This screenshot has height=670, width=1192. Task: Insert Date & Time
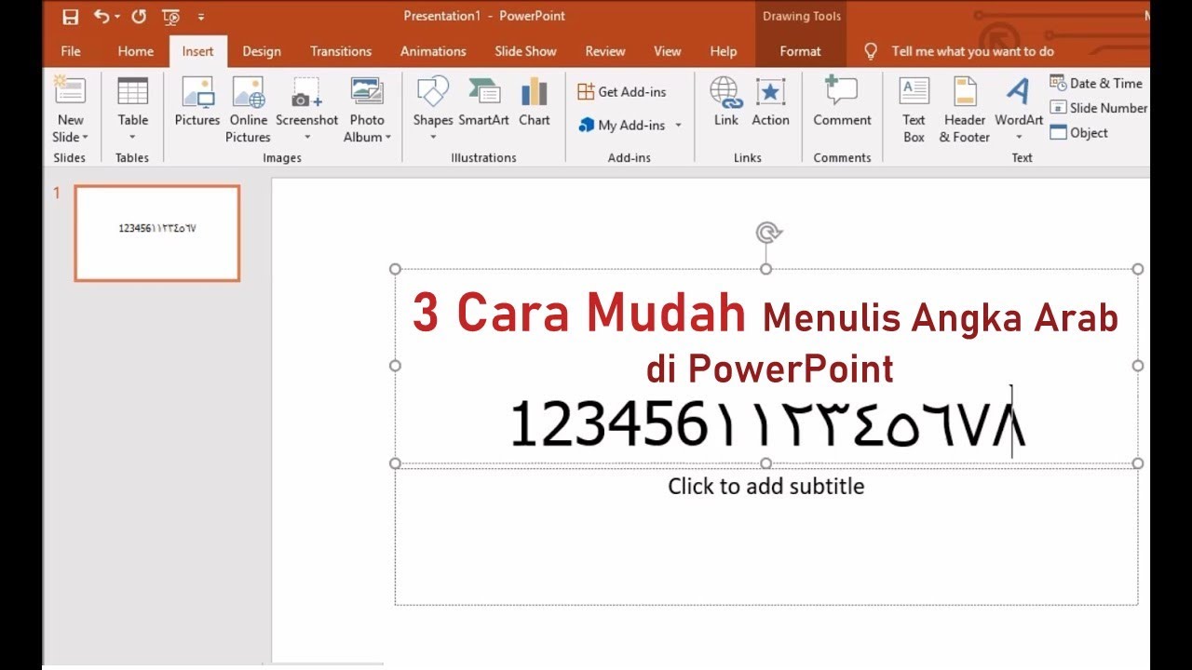coord(1096,83)
